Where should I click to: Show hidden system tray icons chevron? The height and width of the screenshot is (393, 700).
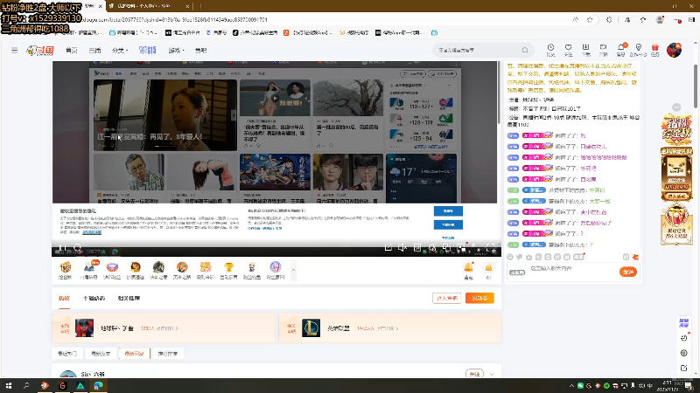coord(571,386)
